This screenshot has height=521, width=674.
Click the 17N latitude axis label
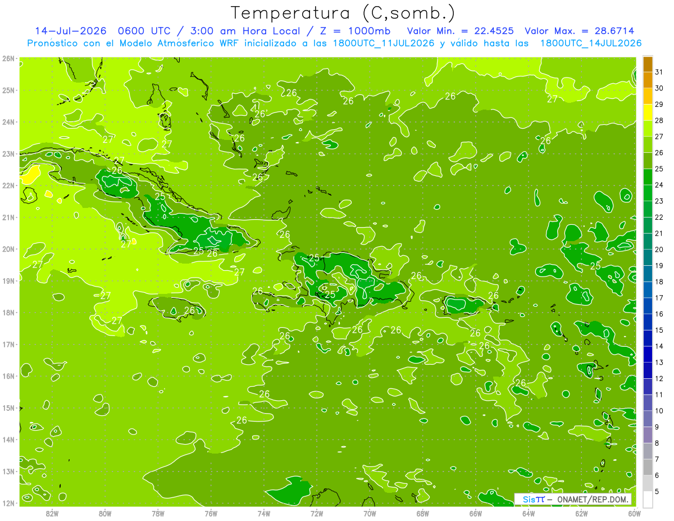pyautogui.click(x=8, y=345)
